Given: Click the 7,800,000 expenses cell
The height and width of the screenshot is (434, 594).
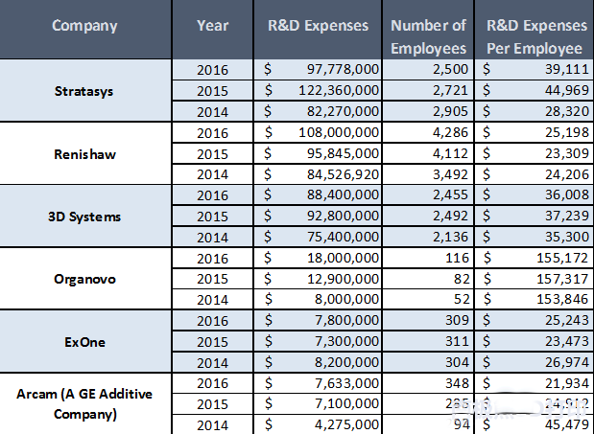Looking at the screenshot, I should click(x=318, y=321).
